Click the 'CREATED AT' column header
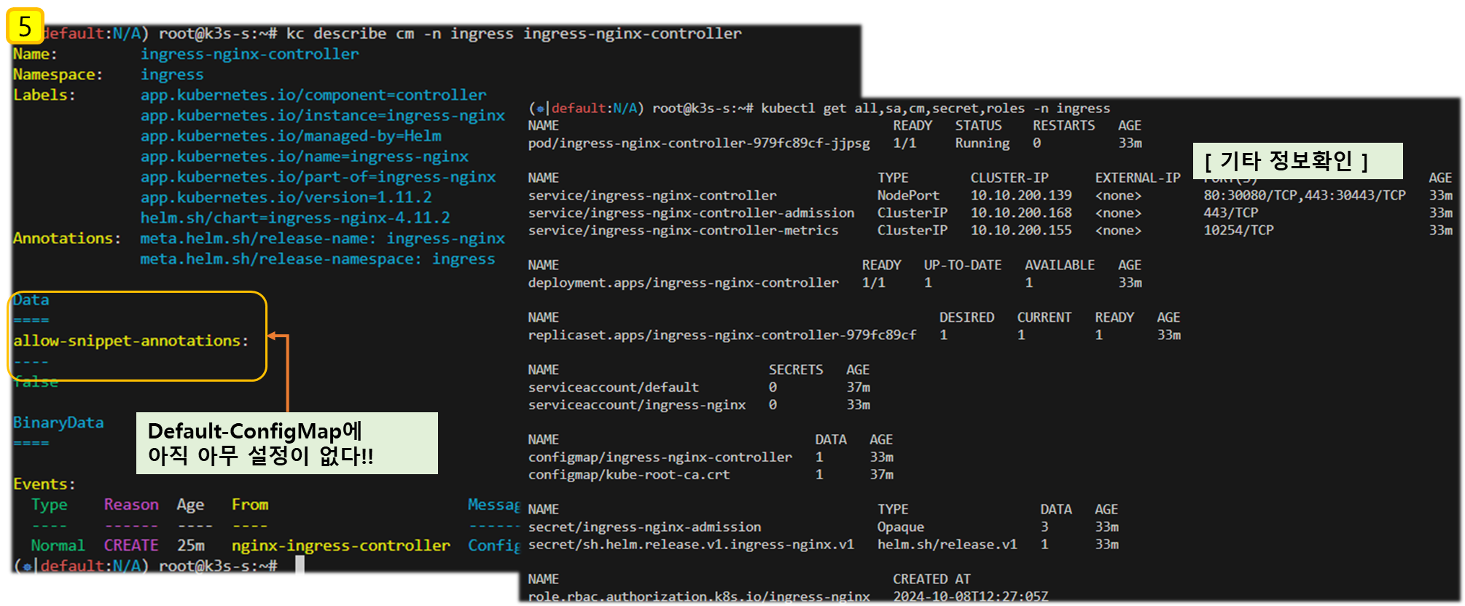The height and width of the screenshot is (606, 1465). [x=931, y=579]
